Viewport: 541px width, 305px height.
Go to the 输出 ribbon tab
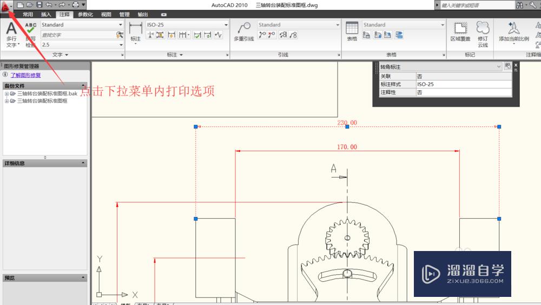coord(142,15)
